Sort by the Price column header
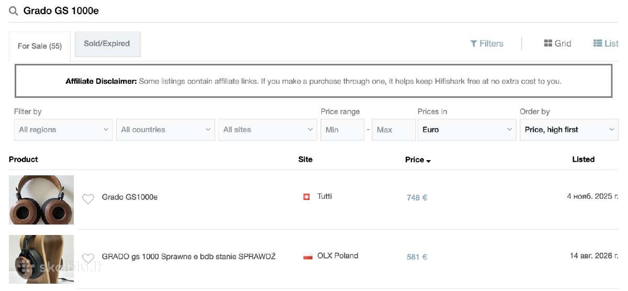The width and height of the screenshot is (628, 291). pos(418,160)
